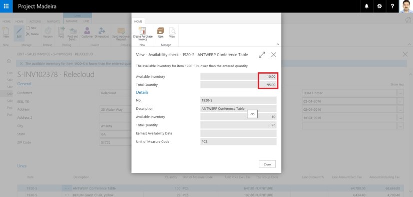Click Reopen in the Release group
The height and width of the screenshot is (197, 413).
point(48,33)
